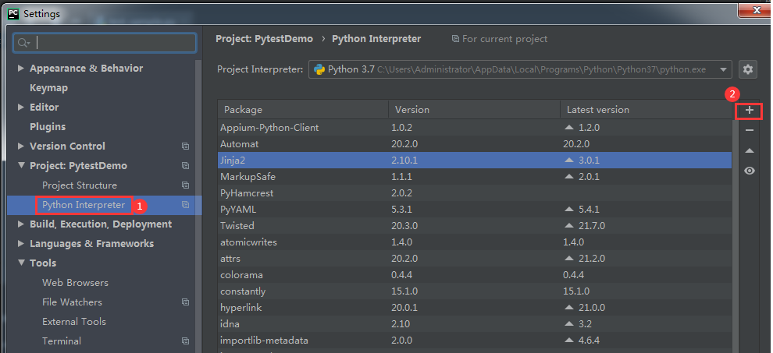Image resolution: width=773 pixels, height=353 pixels.
Task: Select the atomicwrites package
Action: [x=475, y=242]
